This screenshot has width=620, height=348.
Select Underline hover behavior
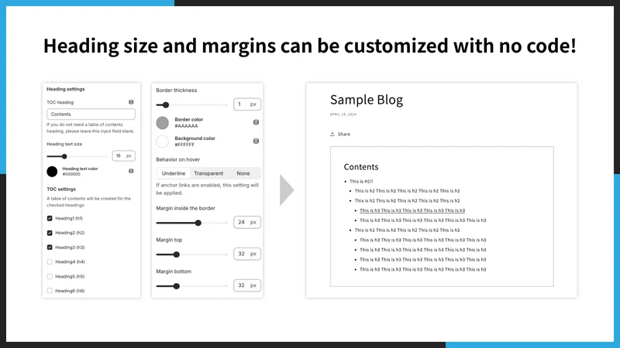click(173, 173)
